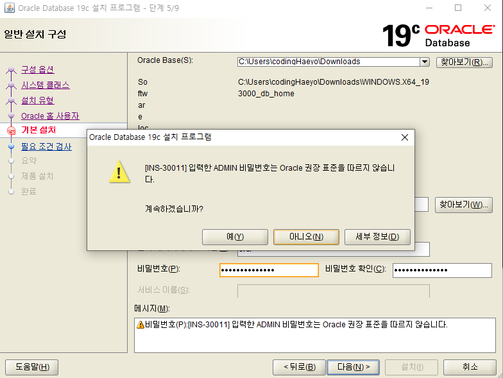503x378 pixels.
Task: Cancel installation with 취소 button
Action: (x=470, y=367)
